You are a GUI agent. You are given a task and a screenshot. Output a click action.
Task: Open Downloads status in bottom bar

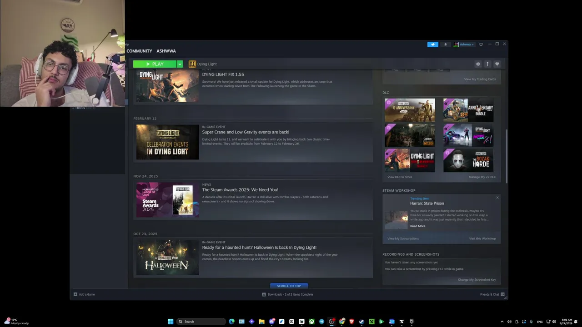click(287, 294)
